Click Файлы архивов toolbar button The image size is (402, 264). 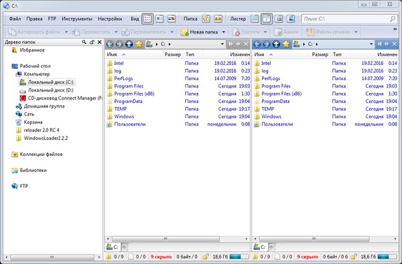click(328, 32)
